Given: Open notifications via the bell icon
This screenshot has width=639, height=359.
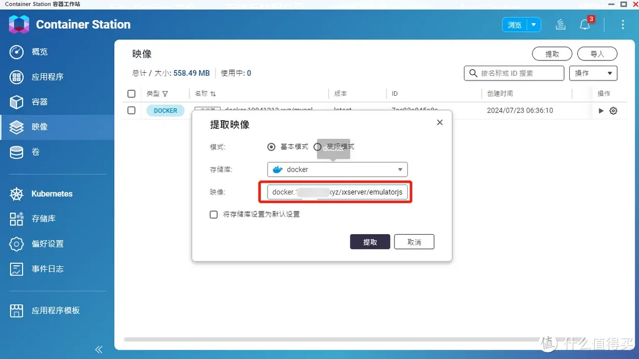Looking at the screenshot, I should click(x=585, y=24).
